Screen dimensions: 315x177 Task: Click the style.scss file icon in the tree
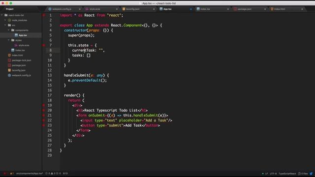click(16, 45)
